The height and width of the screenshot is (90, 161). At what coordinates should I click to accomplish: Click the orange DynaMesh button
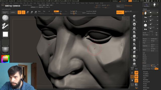coord(120,12)
